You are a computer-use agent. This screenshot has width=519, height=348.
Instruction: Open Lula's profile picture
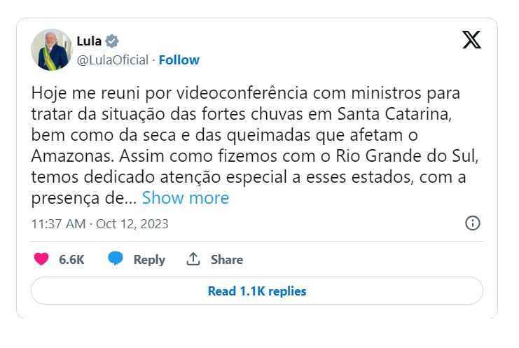pyautogui.click(x=51, y=50)
